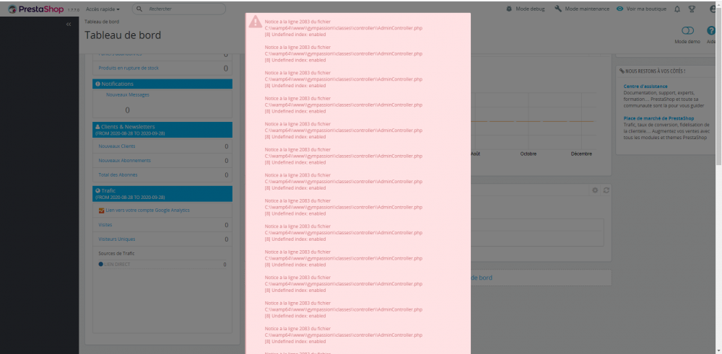Viewport: 722px width, 354px height.
Task: Click the search magnifier icon
Action: [139, 9]
